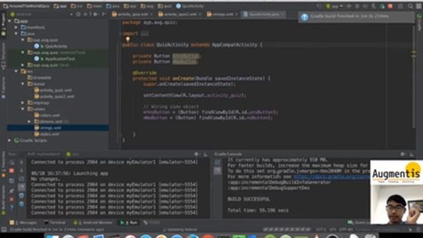Click the stop button in Run panel
423x238 pixels.
pos(12,171)
